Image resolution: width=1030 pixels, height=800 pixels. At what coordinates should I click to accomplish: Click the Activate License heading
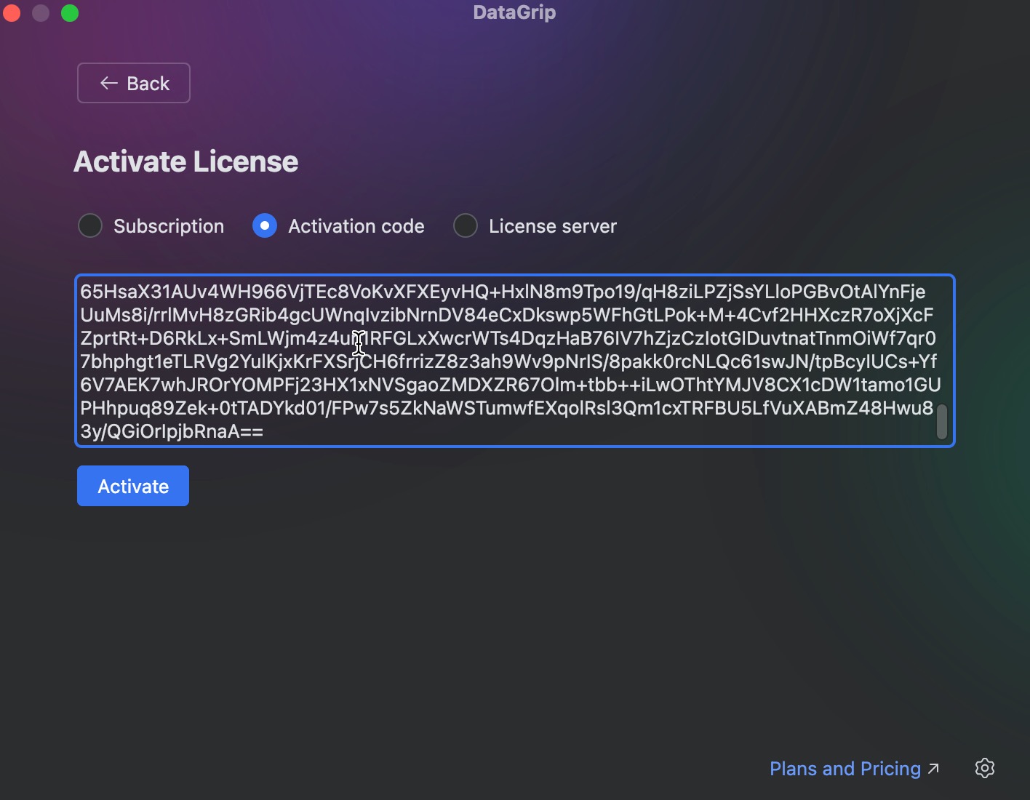click(x=185, y=161)
